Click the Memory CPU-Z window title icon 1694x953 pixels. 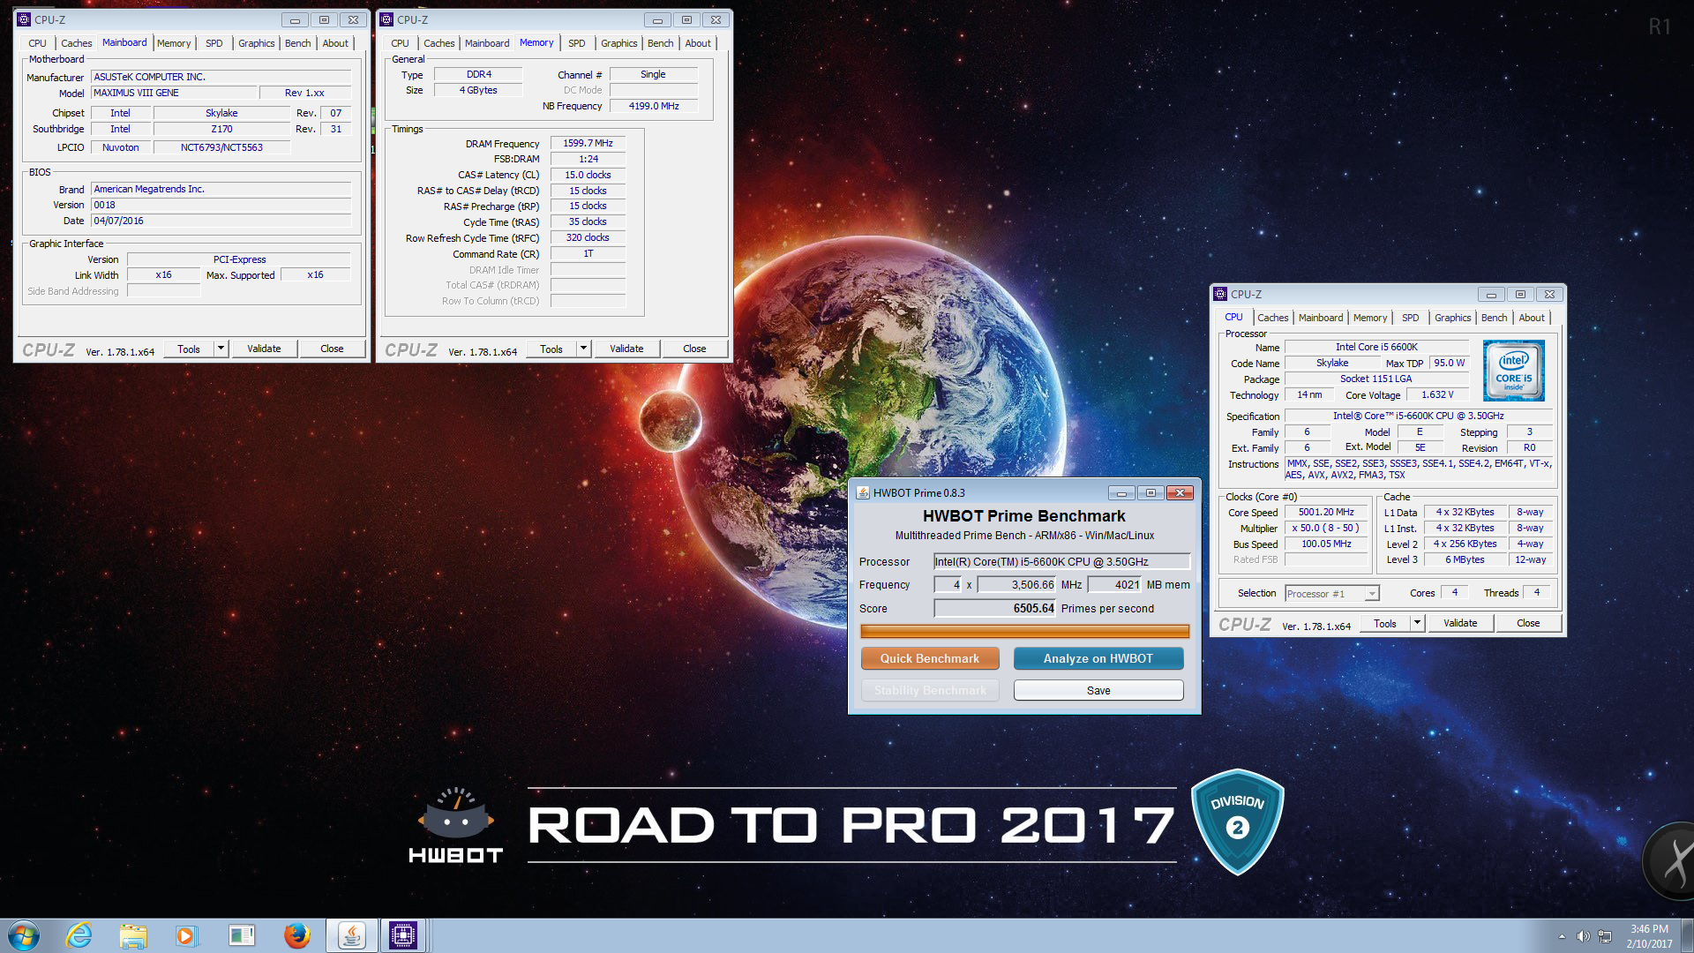pos(386,19)
